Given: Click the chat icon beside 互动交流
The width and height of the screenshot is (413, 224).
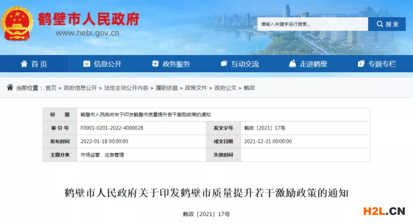Looking at the screenshot, I should click(224, 64).
